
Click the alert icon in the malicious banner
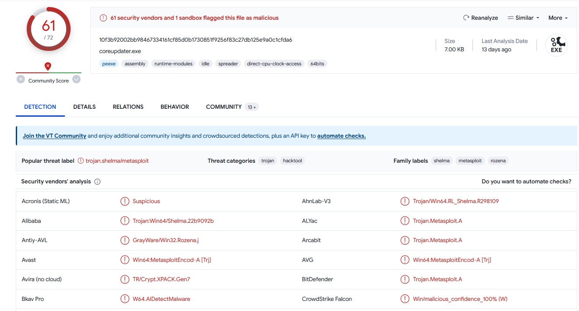(x=103, y=18)
